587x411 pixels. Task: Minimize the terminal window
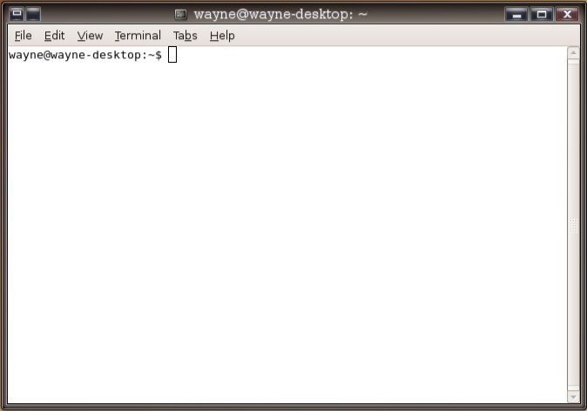[x=516, y=14]
